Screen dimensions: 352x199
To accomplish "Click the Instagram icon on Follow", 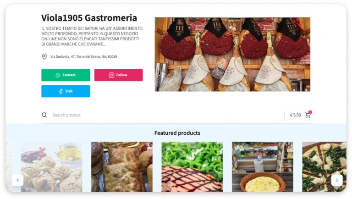I will (111, 75).
